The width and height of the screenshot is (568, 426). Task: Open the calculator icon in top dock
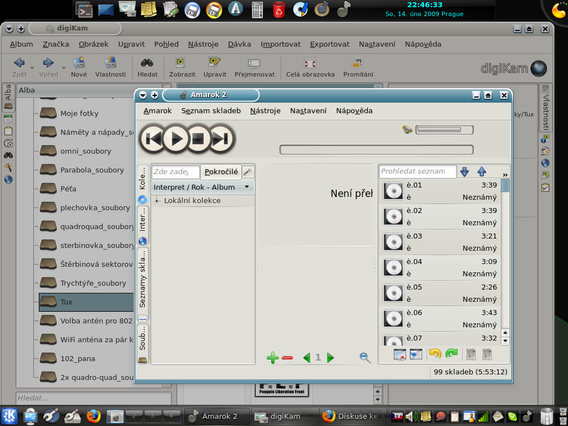(x=257, y=9)
